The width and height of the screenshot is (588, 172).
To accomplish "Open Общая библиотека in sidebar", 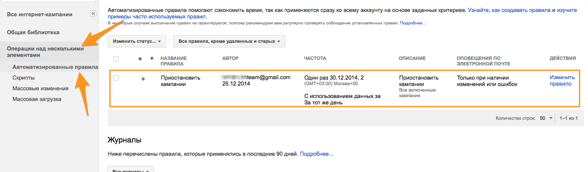I will 33,32.
